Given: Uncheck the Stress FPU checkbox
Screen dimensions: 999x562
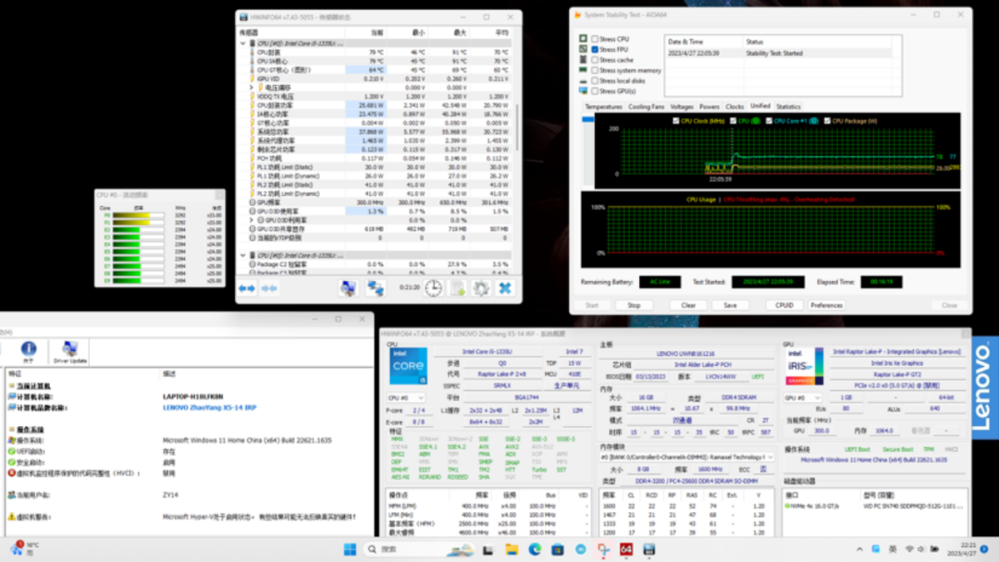Looking at the screenshot, I should pos(596,49).
